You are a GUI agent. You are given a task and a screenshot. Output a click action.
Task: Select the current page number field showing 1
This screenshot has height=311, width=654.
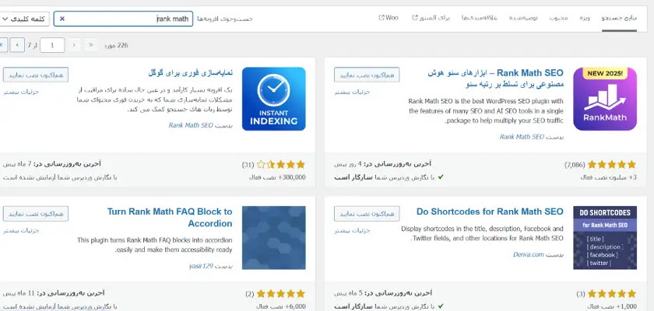(52, 45)
